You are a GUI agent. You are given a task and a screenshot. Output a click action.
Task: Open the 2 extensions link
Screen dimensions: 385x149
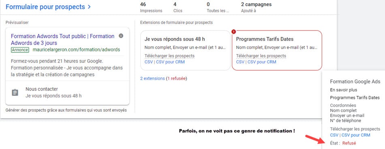(152, 79)
